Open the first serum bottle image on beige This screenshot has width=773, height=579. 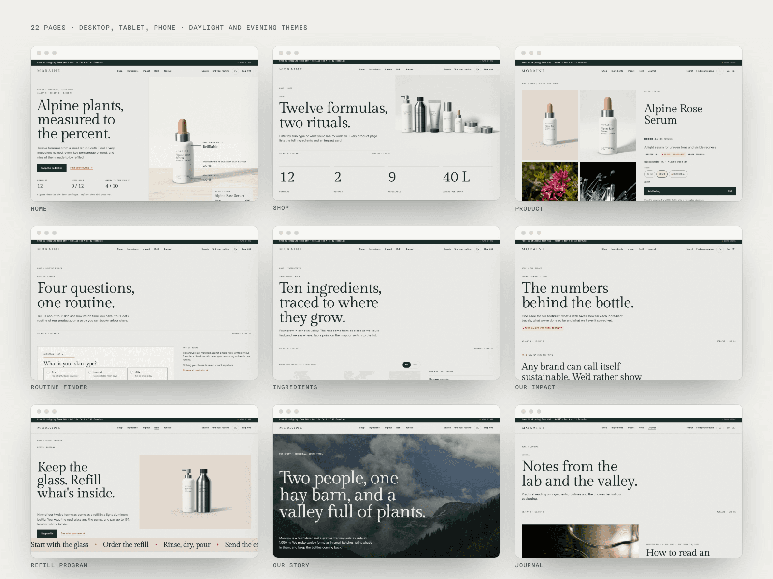pos(550,125)
